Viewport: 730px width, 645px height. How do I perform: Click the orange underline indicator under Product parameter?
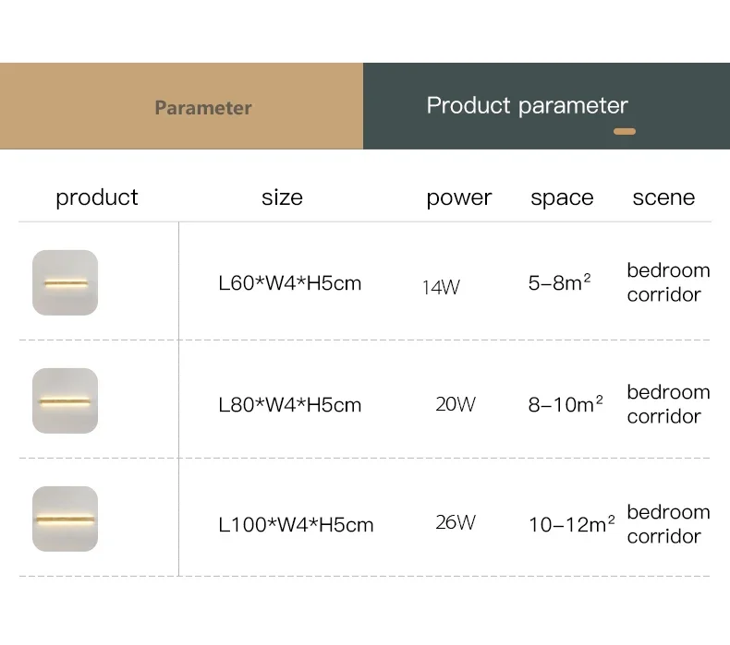click(x=625, y=132)
